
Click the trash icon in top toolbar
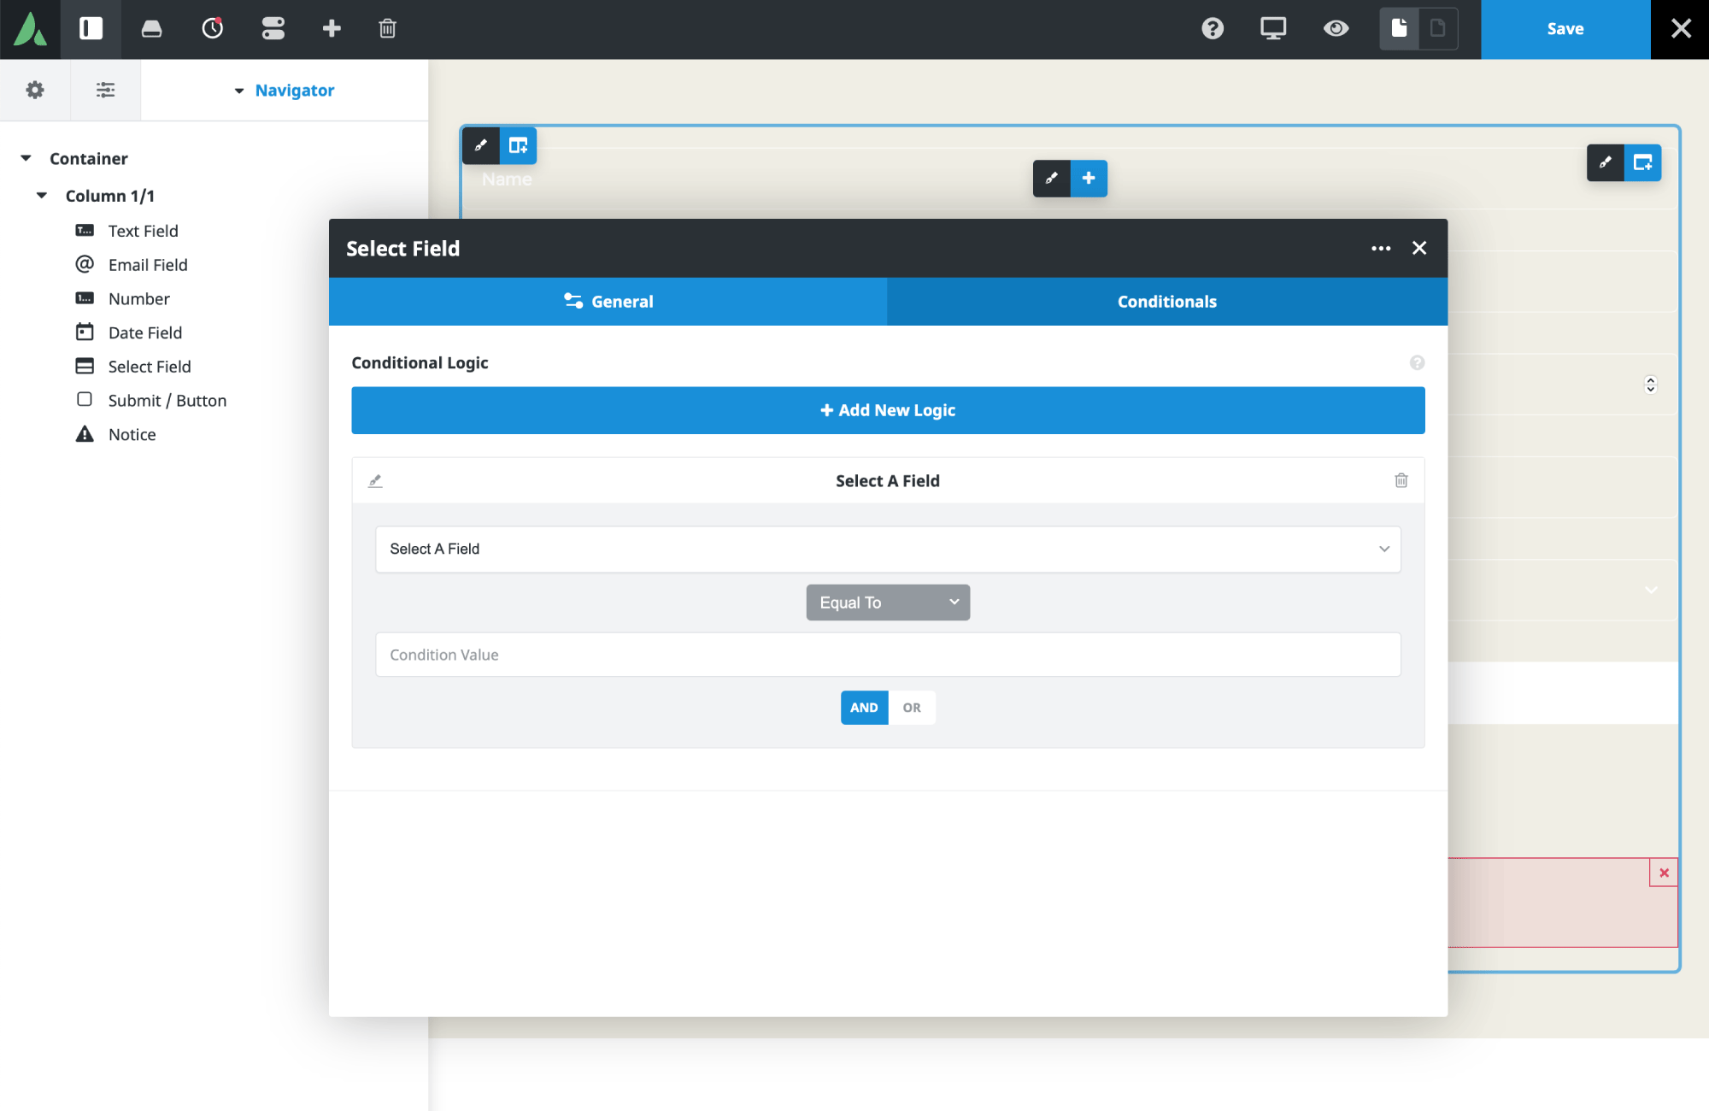click(387, 29)
